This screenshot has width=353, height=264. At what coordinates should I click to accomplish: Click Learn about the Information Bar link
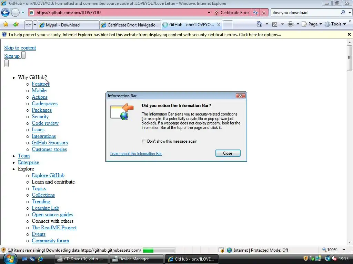(x=136, y=154)
